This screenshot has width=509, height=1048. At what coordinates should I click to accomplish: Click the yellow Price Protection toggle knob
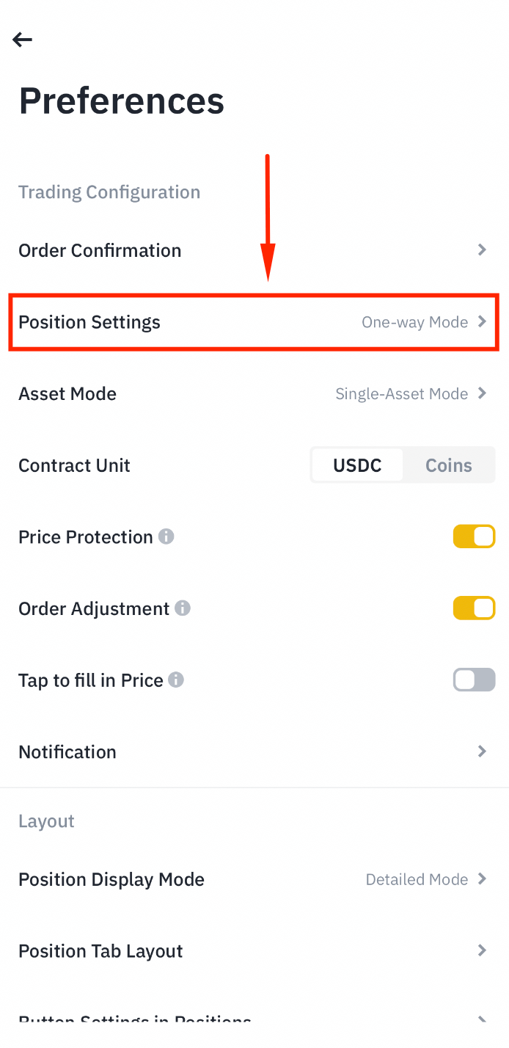point(481,536)
